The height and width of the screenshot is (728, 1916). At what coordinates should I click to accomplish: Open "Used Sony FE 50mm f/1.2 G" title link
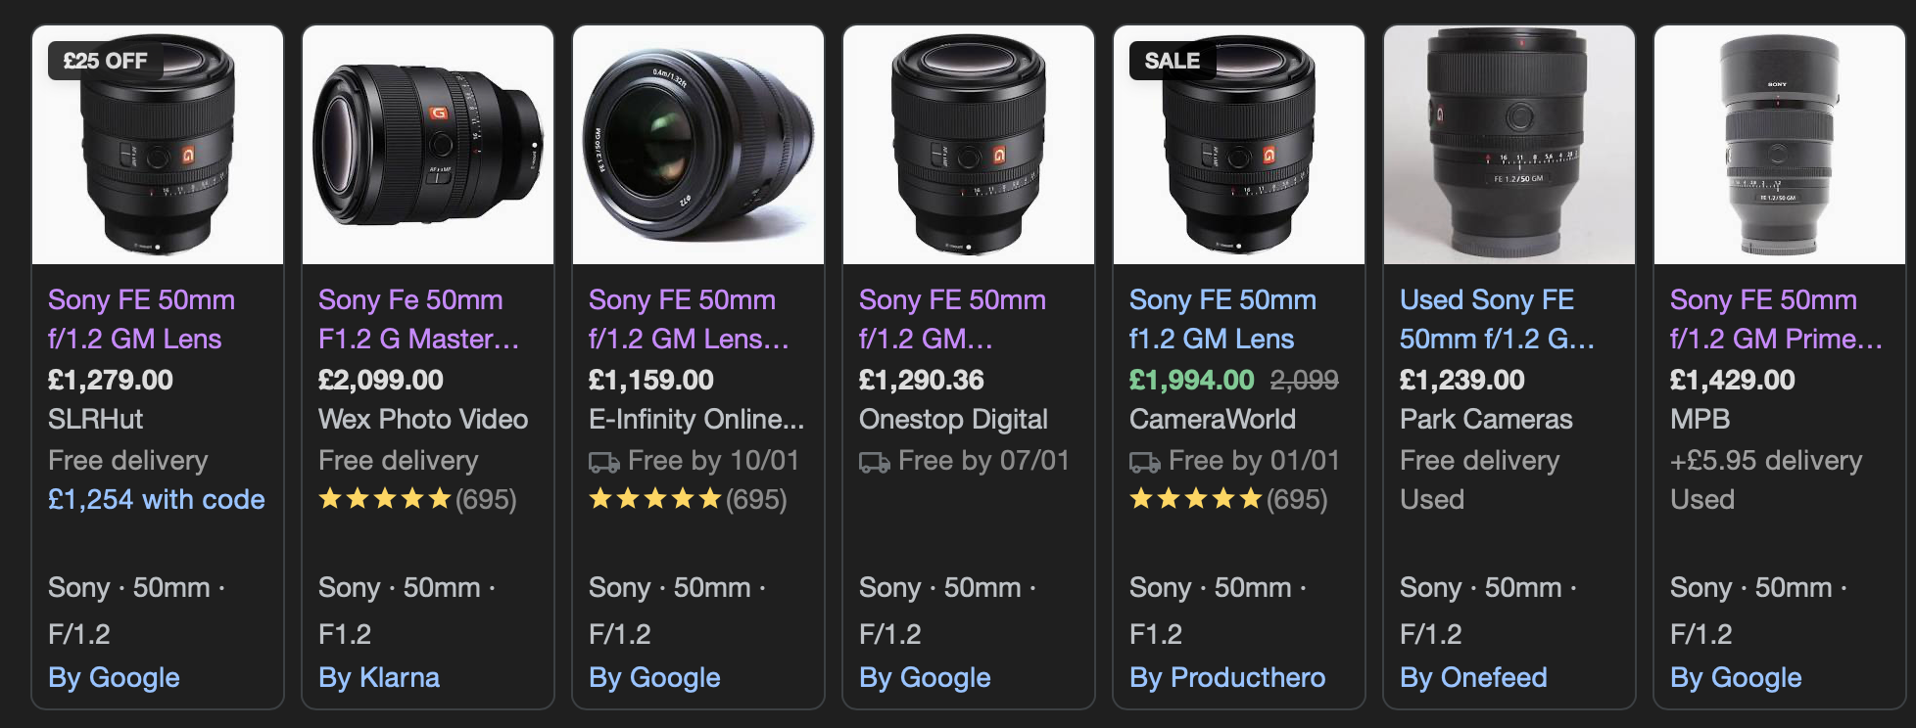(1496, 319)
